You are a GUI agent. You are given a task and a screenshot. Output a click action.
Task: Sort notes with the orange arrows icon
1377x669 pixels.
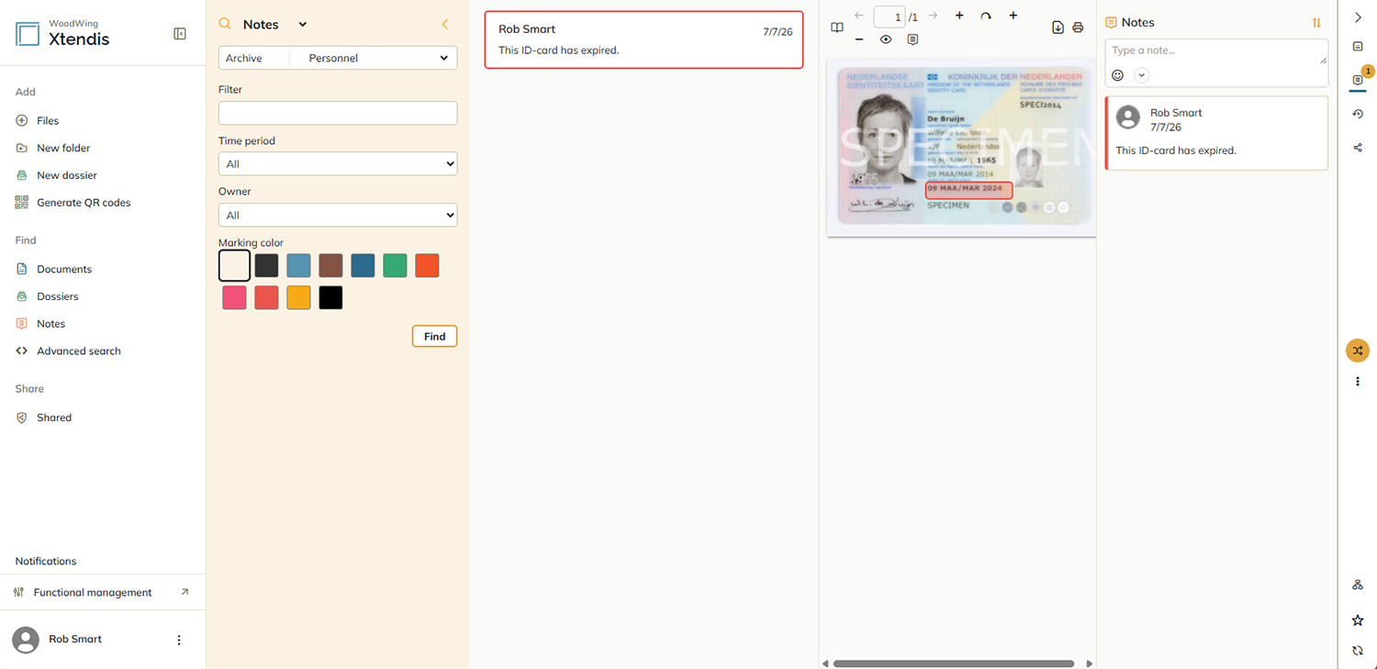[1316, 23]
